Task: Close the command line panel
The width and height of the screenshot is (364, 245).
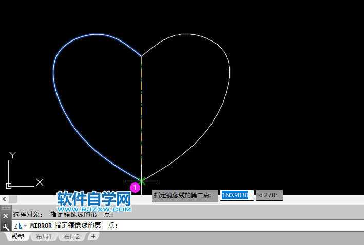Action: 6,216
